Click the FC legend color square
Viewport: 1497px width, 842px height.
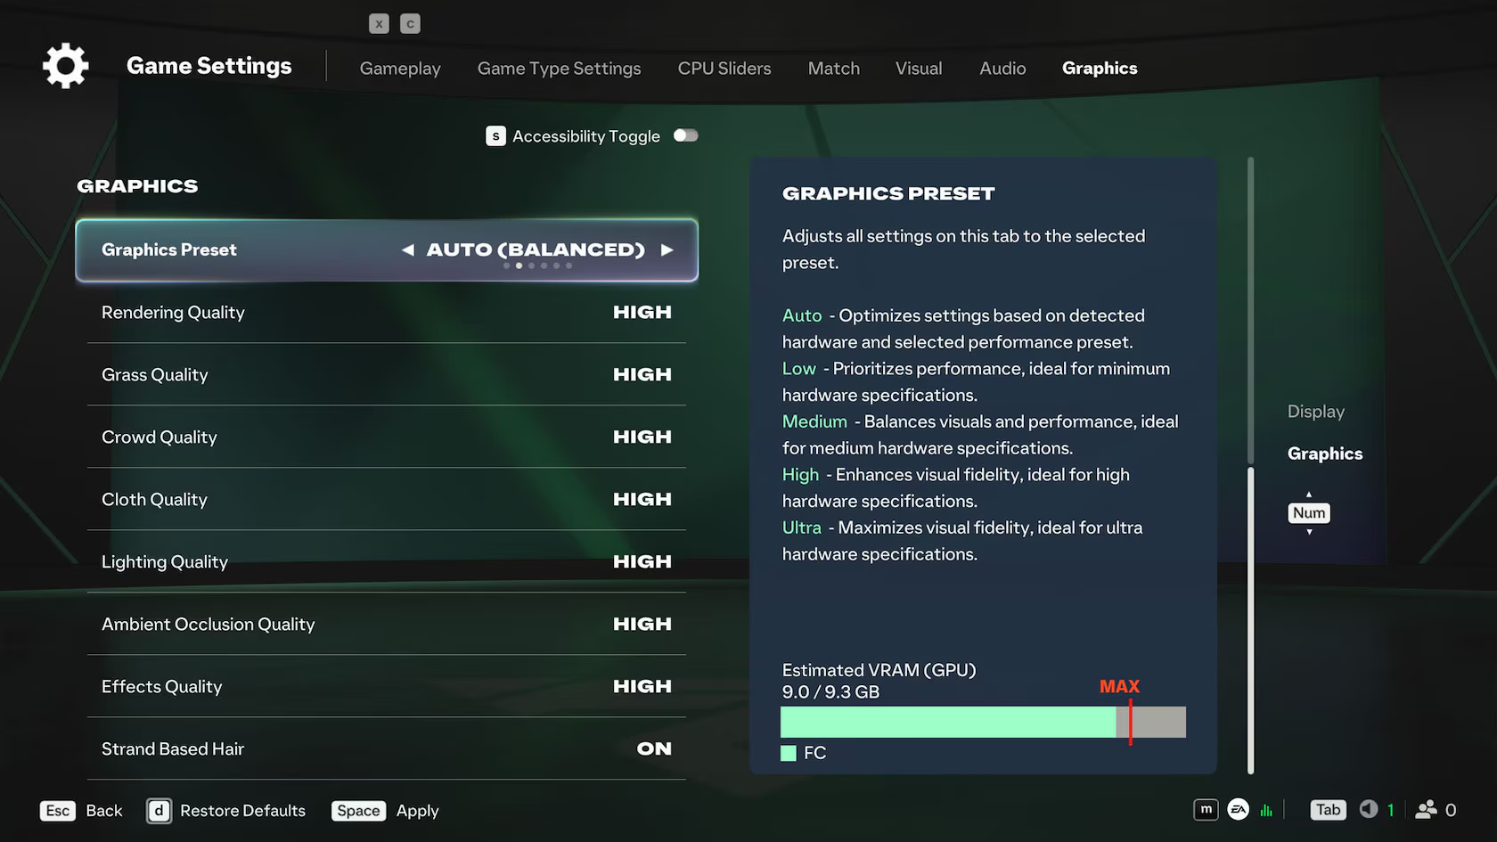(789, 754)
